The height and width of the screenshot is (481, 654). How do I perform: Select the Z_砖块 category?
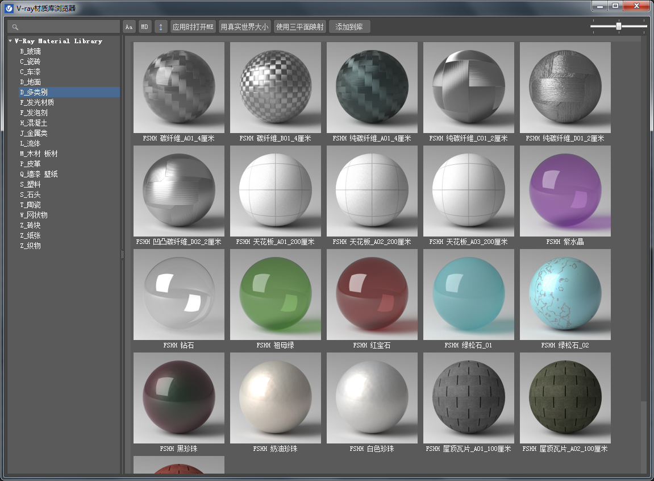pos(31,225)
